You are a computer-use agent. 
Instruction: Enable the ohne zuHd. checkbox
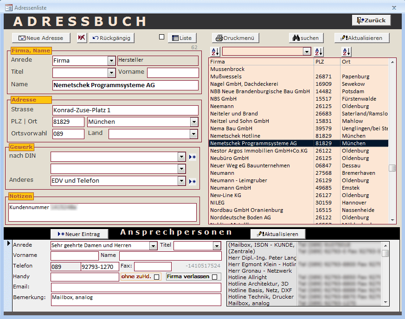[156, 277]
